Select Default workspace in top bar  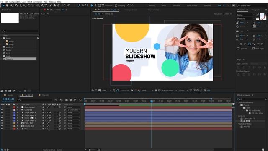pyautogui.click(x=152, y=5)
